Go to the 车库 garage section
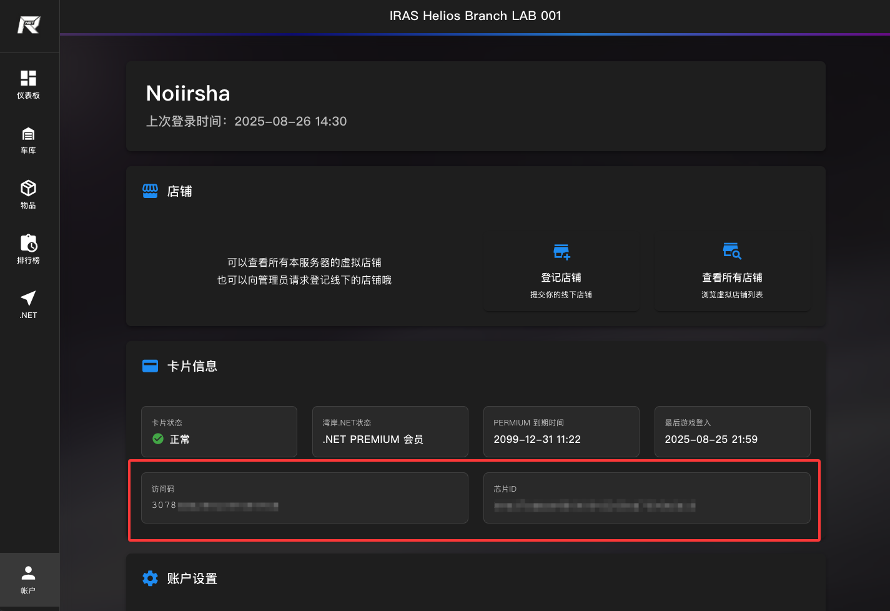 29,140
